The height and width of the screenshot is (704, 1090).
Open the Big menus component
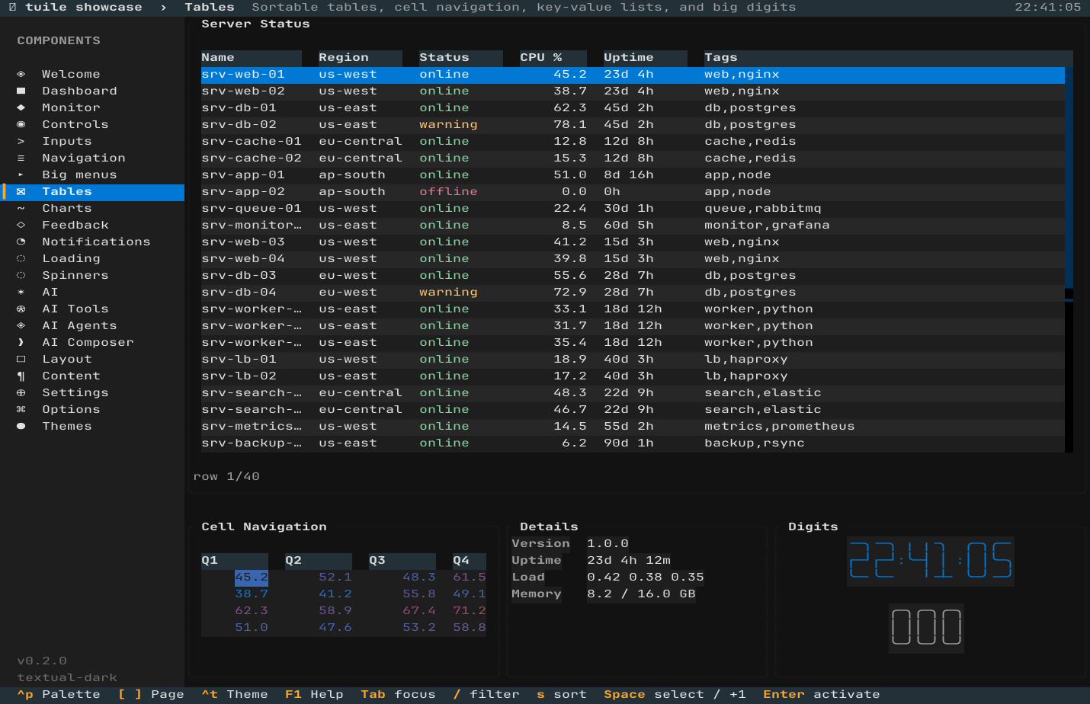point(94,174)
